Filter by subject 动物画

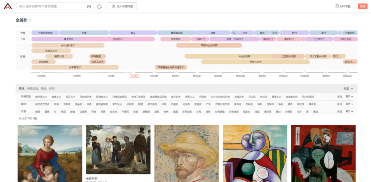[130, 104]
